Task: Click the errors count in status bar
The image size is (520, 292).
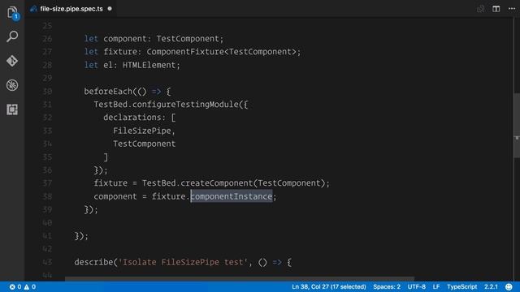Action: [x=15, y=286]
